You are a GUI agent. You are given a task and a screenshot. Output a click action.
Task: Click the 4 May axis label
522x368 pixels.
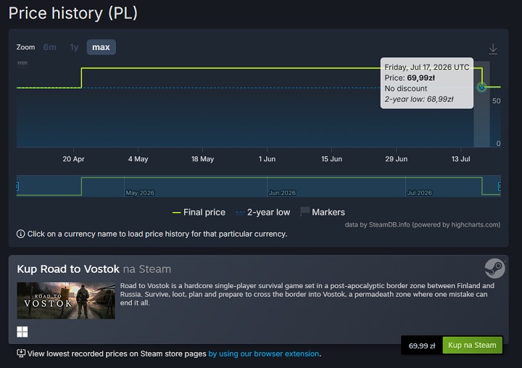click(x=138, y=159)
